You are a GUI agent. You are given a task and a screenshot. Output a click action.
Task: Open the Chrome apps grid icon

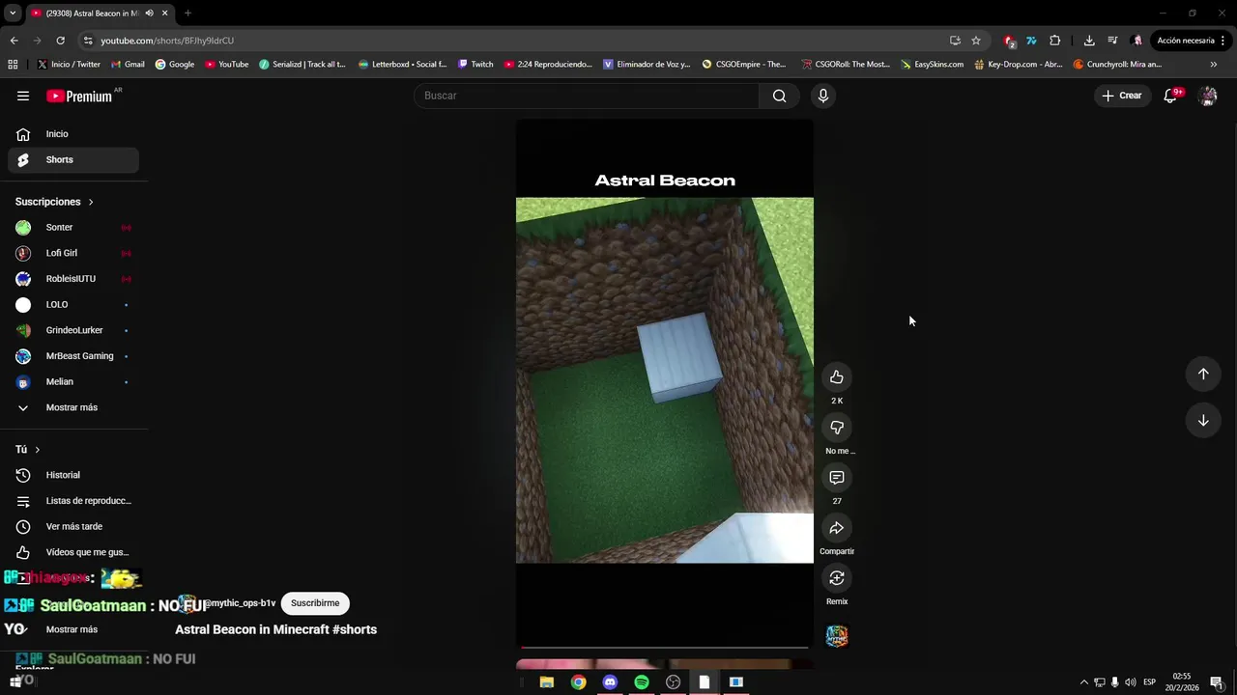[x=13, y=65]
